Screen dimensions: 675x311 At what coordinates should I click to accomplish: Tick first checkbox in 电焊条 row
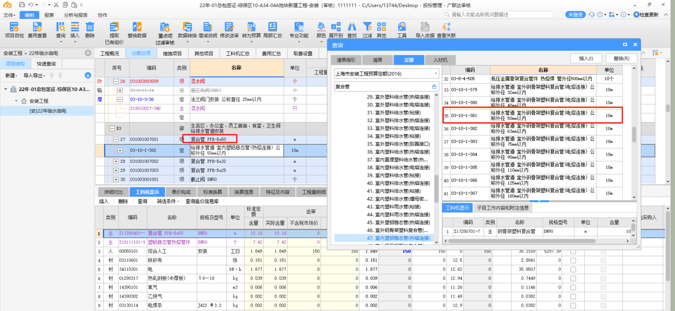(x=573, y=306)
